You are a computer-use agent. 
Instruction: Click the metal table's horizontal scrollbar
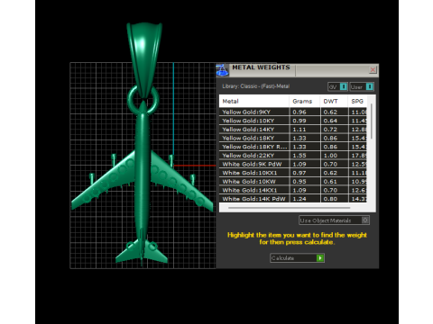[x=289, y=208]
